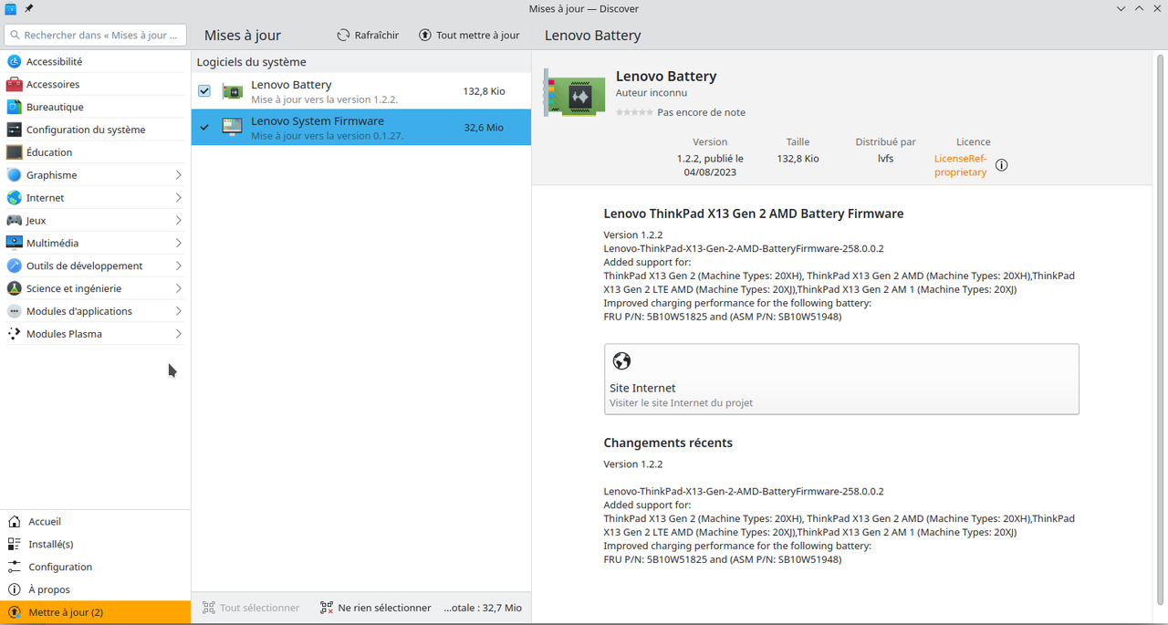Click Ne rien sélectionner button
Viewport: 1168px width, 625px height.
[x=376, y=608]
